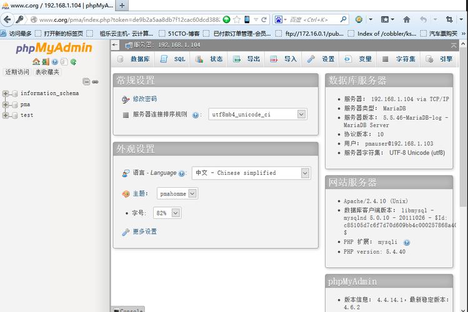The width and height of the screenshot is (468, 312).
Task: Hide the navigation panel with left arrow
Action: pos(115,45)
